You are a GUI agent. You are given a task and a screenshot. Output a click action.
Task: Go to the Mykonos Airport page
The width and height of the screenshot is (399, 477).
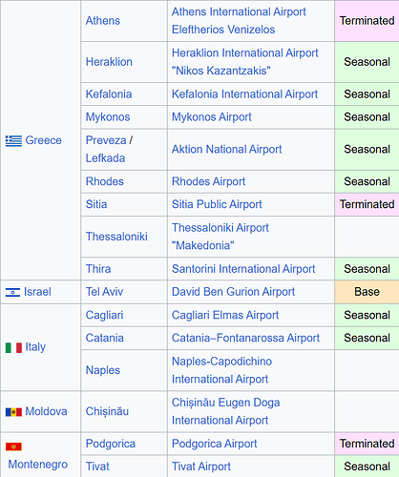pos(212,117)
